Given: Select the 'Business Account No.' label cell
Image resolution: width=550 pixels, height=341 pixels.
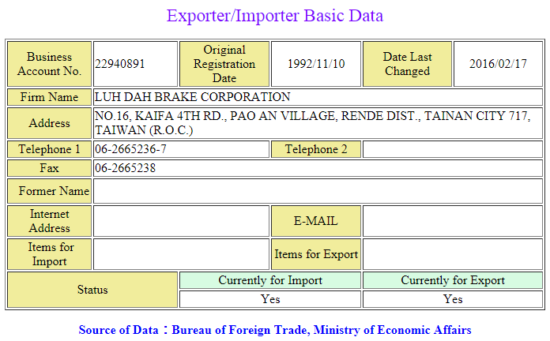Looking at the screenshot, I should [x=50, y=64].
